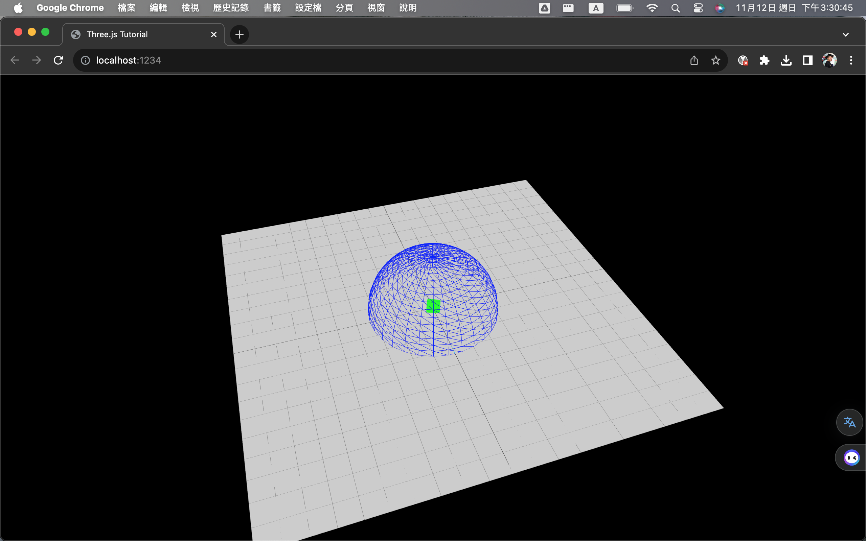Bookmark this page with star
866x541 pixels.
coord(715,60)
